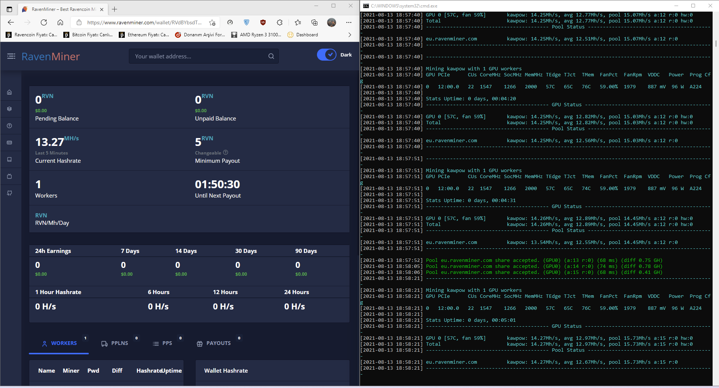Open the Ethereum Fiyatı bookmark
The image size is (719, 388).
click(144, 35)
